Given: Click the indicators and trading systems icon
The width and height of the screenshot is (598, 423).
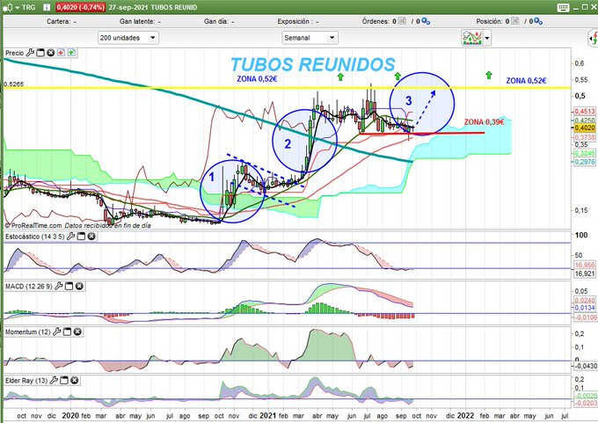Looking at the screenshot, I should pyautogui.click(x=471, y=38).
